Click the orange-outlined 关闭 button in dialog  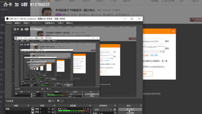pyautogui.click(x=148, y=74)
